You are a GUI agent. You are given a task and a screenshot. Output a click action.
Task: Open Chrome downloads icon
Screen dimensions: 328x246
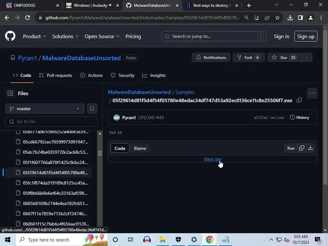290,18
